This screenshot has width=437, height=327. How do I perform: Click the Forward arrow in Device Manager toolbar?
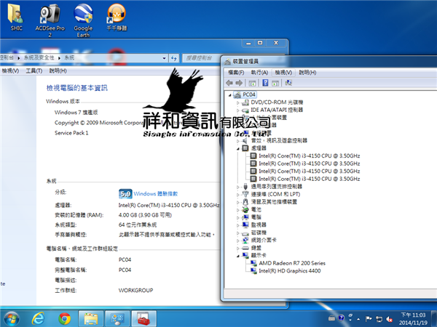[x=239, y=83]
